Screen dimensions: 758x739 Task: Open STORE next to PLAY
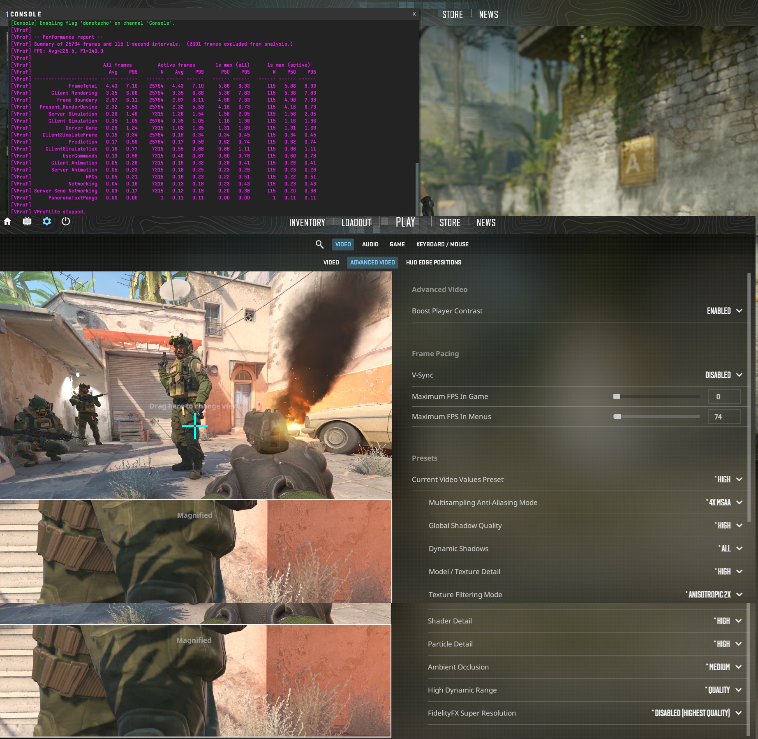point(450,222)
